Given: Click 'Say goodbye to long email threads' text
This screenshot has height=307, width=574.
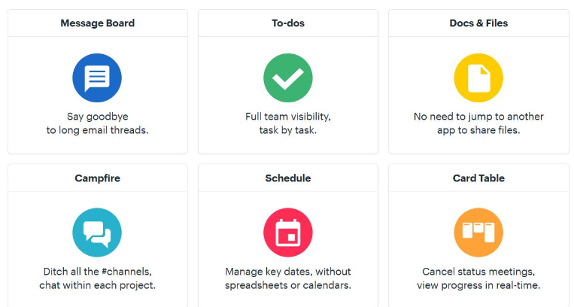Looking at the screenshot, I should coord(97,123).
